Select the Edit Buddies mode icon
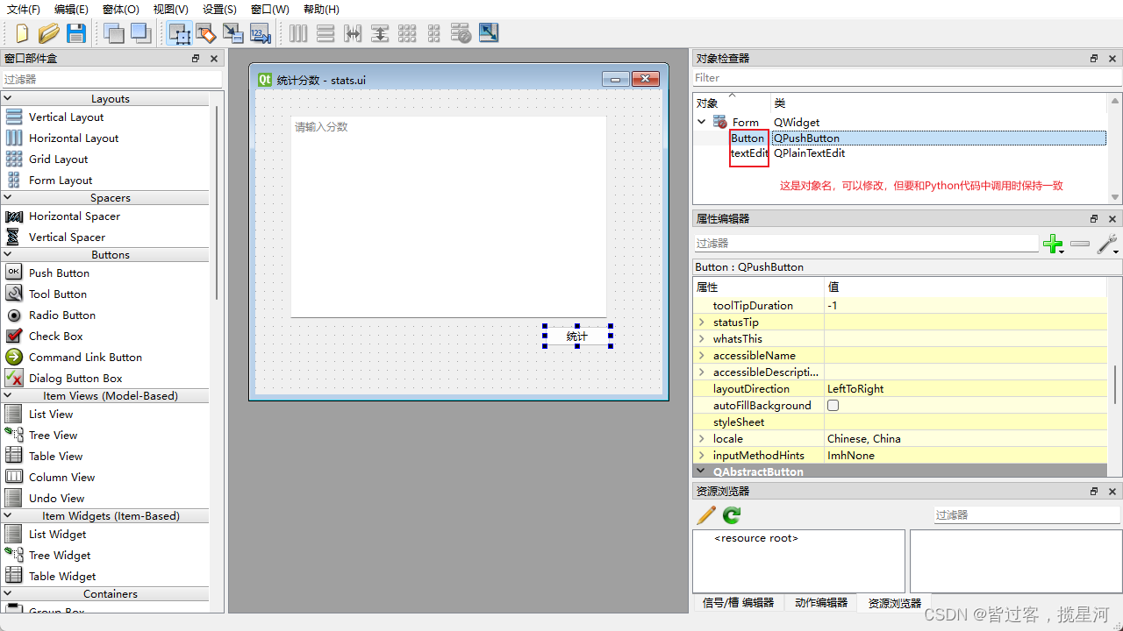The width and height of the screenshot is (1123, 631). point(233,33)
